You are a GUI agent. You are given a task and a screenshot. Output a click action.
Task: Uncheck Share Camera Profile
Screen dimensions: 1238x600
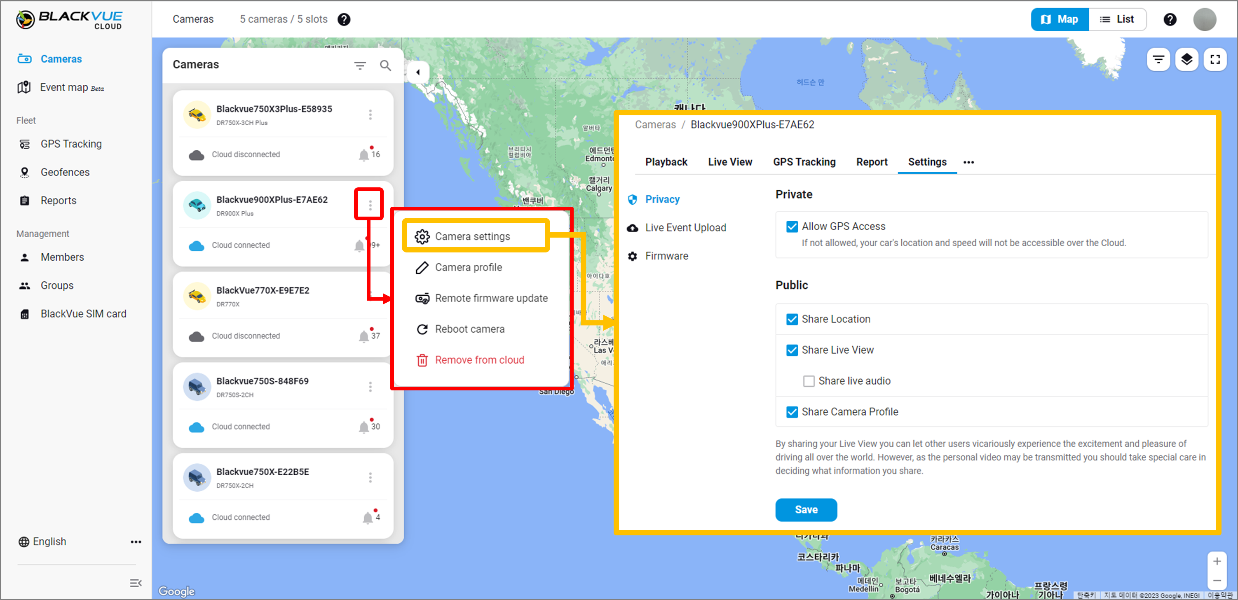(x=792, y=412)
